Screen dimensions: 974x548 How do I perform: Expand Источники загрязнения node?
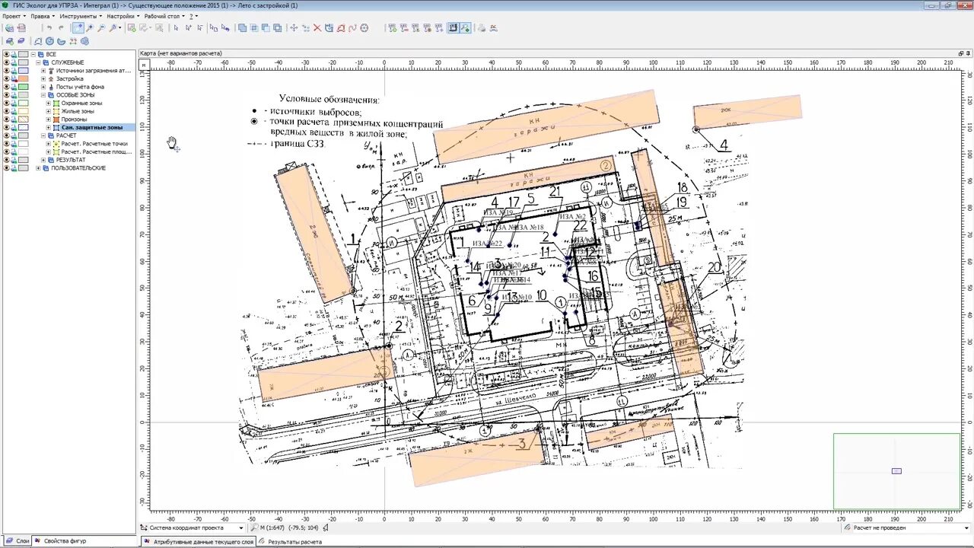tap(43, 70)
